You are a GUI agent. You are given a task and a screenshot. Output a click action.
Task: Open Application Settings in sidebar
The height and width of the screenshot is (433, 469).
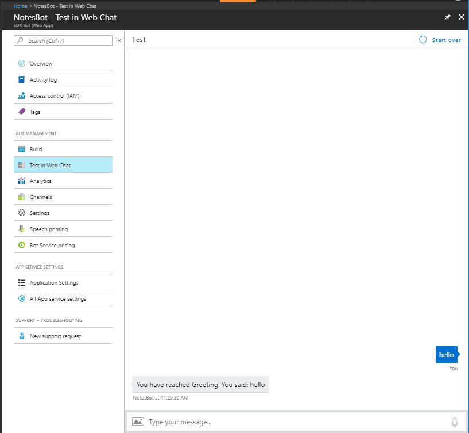(x=55, y=282)
